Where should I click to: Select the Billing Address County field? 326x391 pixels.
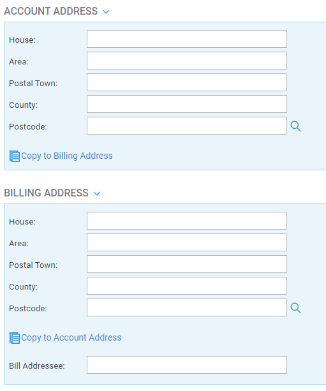pyautogui.click(x=187, y=286)
